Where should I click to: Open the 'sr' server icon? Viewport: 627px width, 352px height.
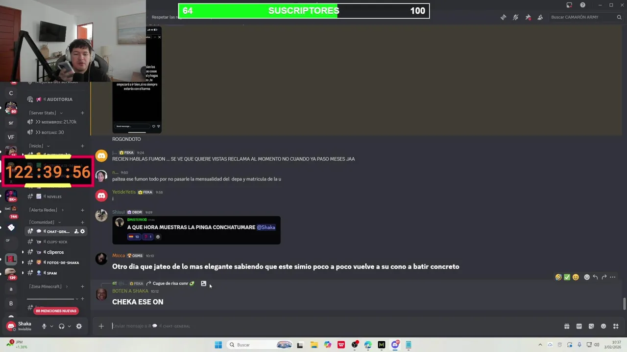(x=11, y=123)
